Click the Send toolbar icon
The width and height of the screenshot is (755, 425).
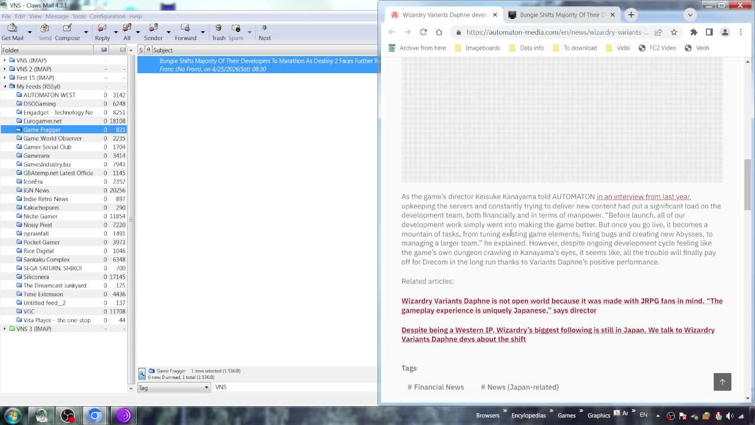45,32
